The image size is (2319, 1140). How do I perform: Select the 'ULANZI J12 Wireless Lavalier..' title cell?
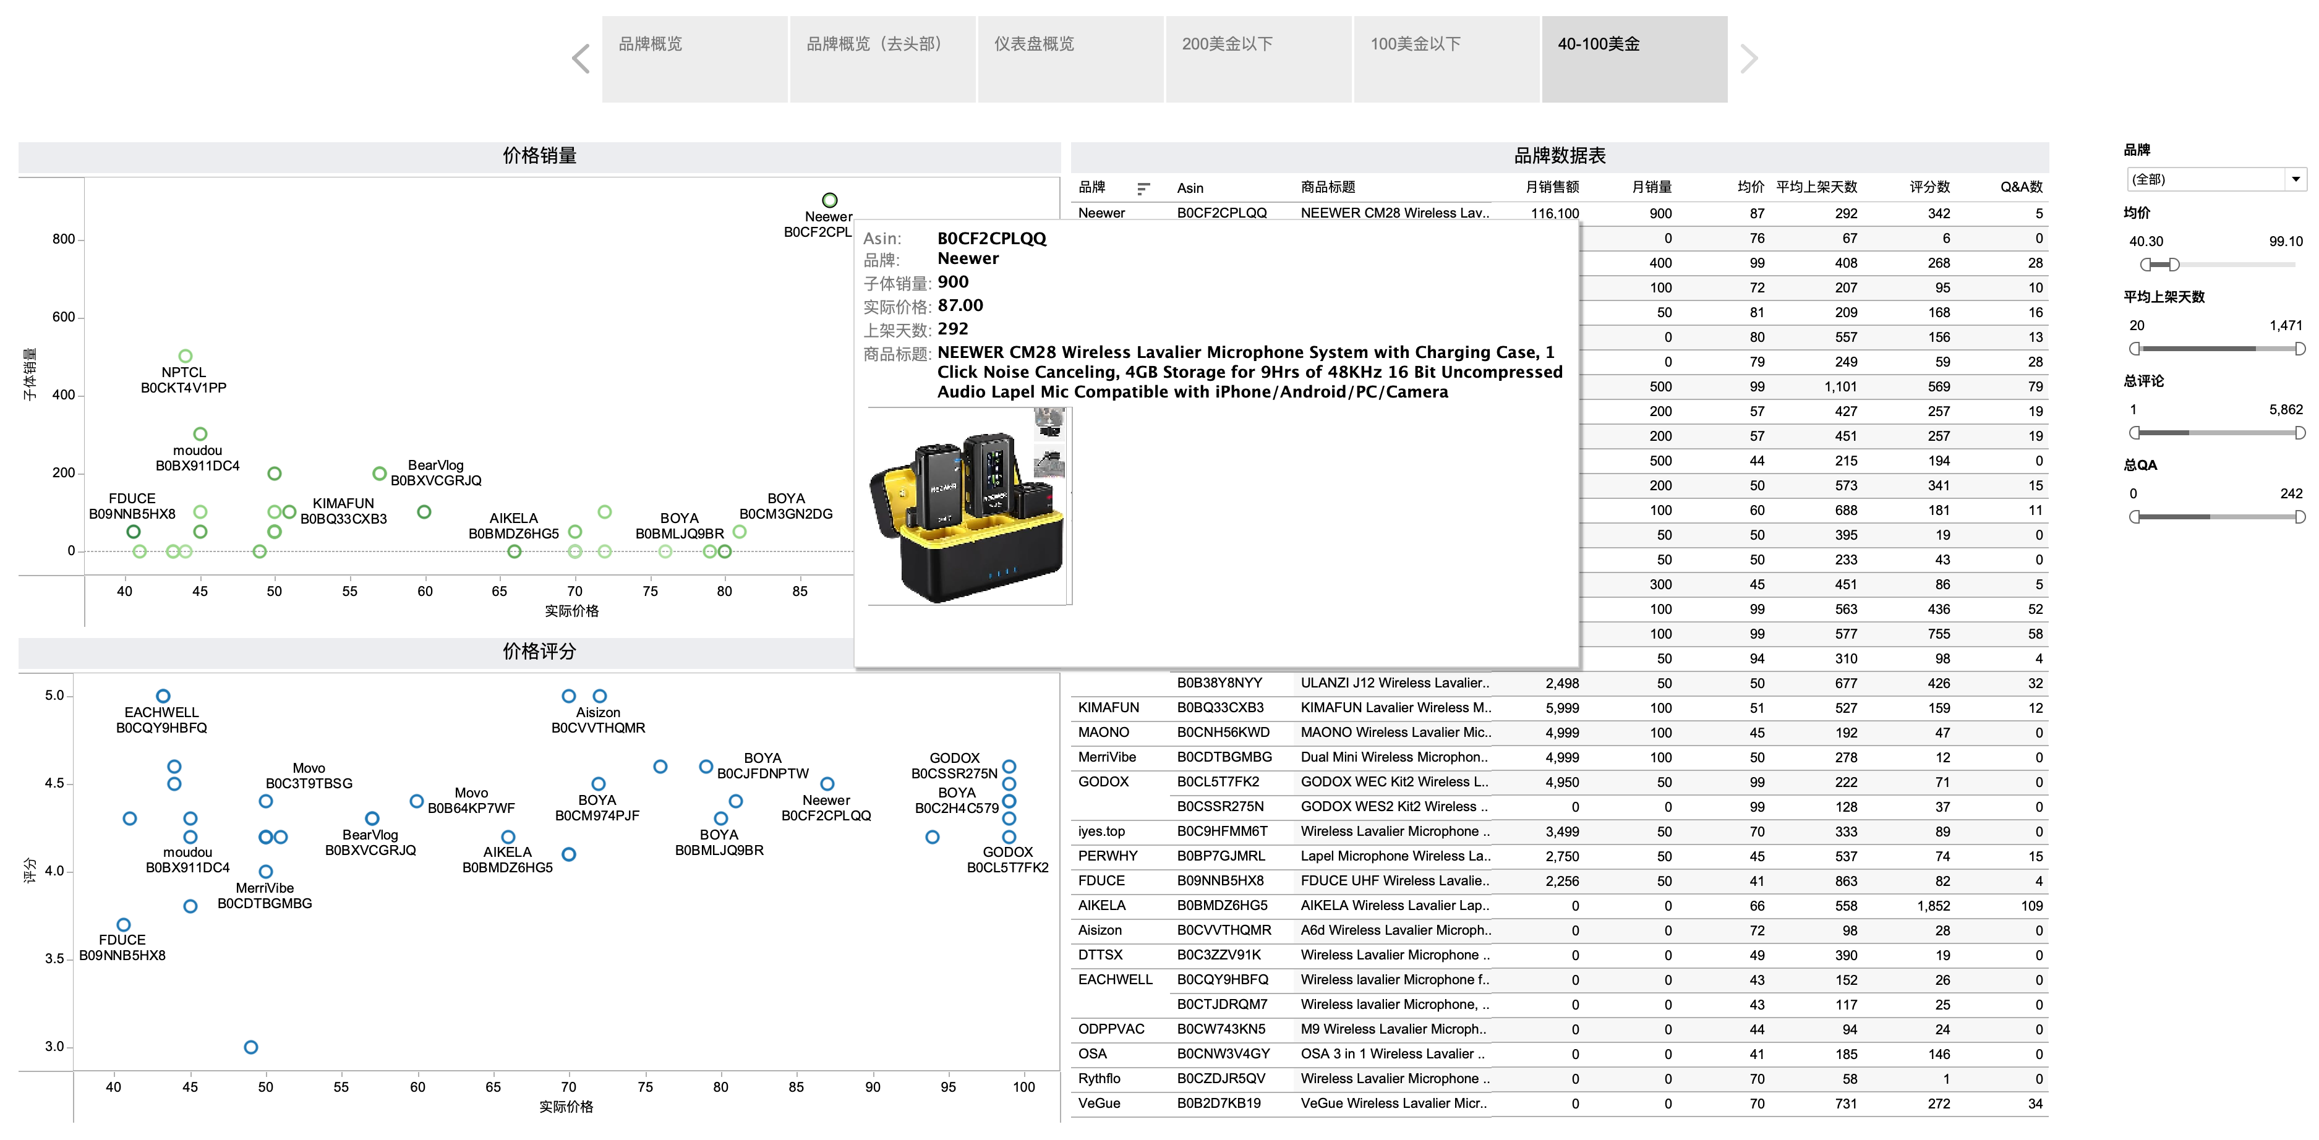pyautogui.click(x=1394, y=683)
